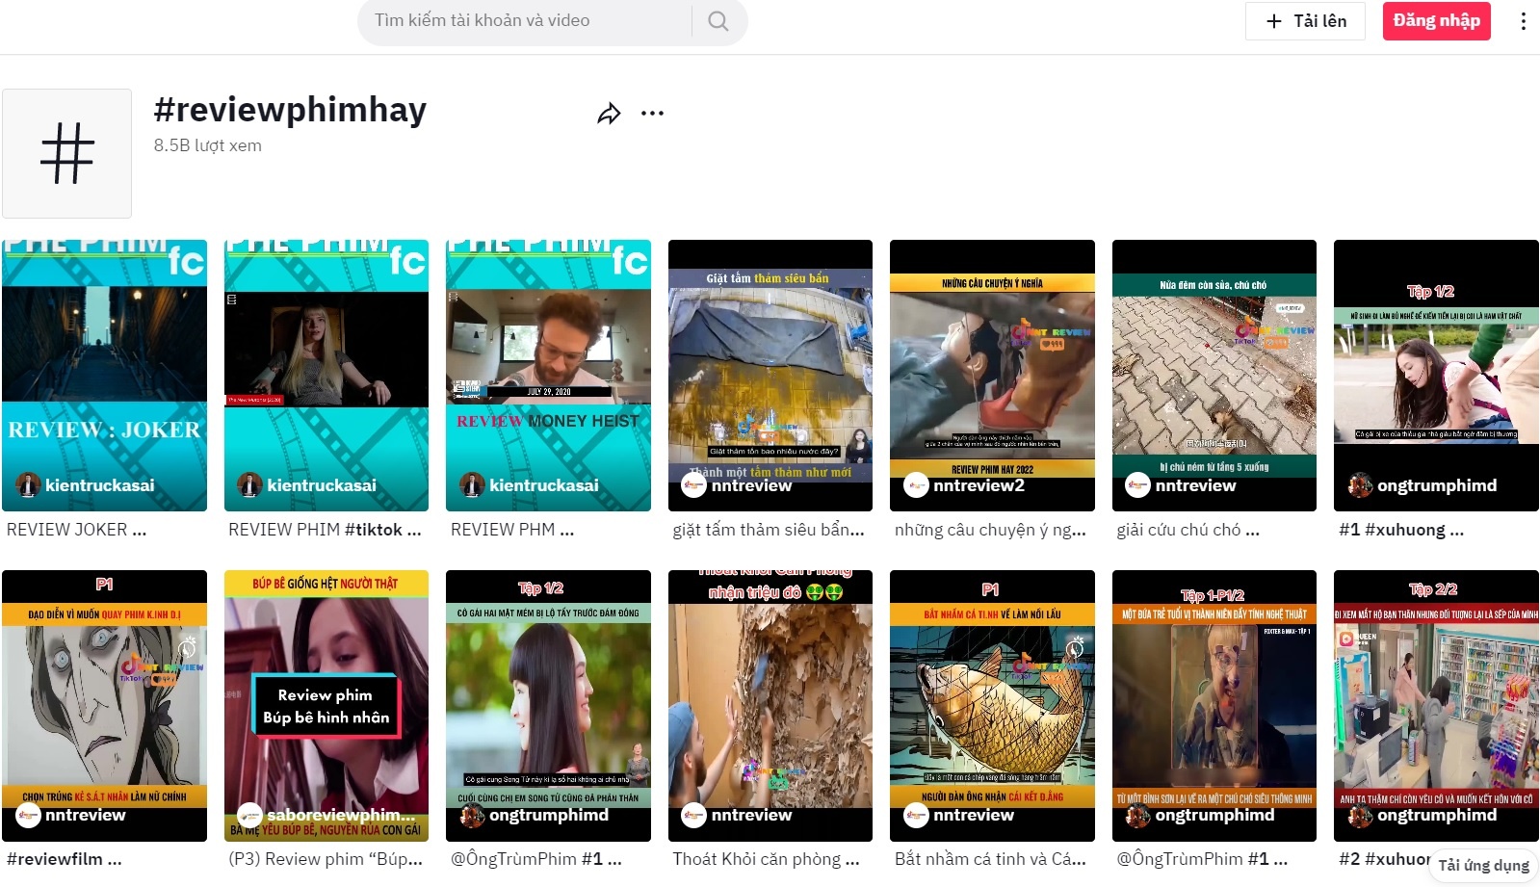Click nntreview avatar on fish spirit video
1540x887 pixels.
[916, 815]
